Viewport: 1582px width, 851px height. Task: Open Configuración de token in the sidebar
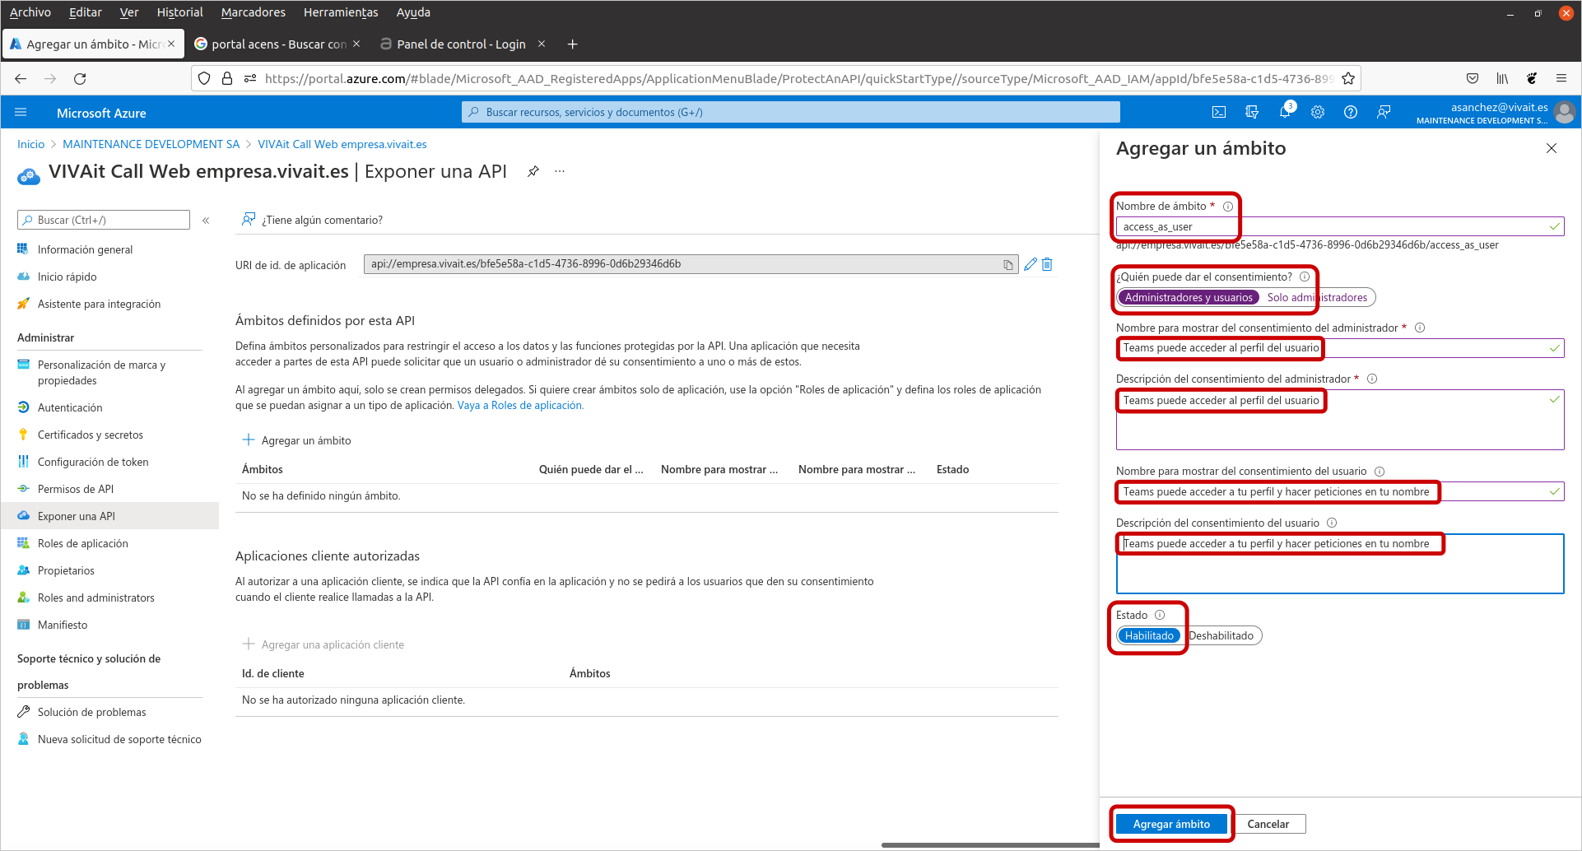93,463
